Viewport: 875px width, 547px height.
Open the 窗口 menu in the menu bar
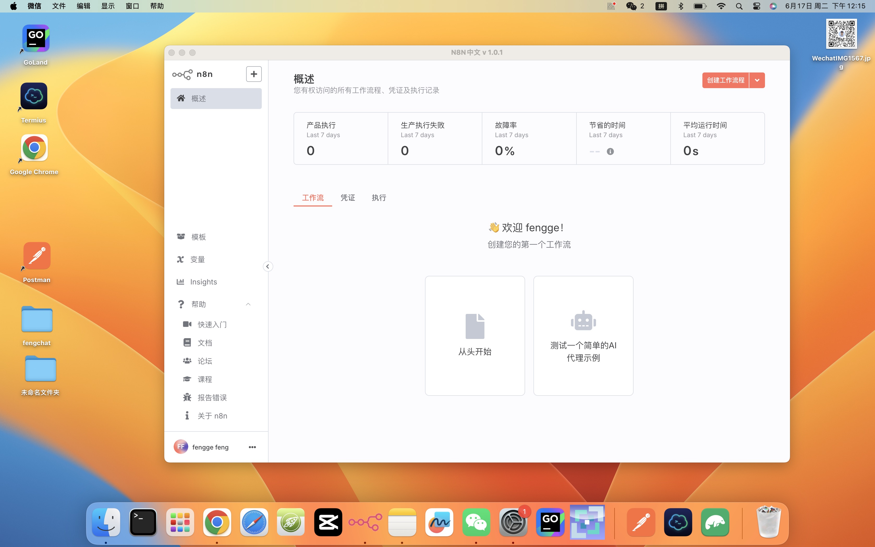click(132, 6)
